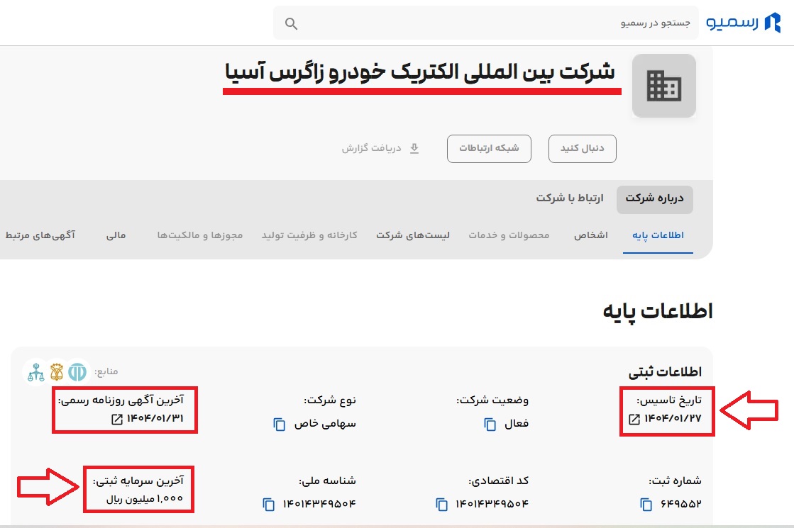Open the مالی sub-tab
This screenshot has width=794, height=528.
tap(116, 236)
